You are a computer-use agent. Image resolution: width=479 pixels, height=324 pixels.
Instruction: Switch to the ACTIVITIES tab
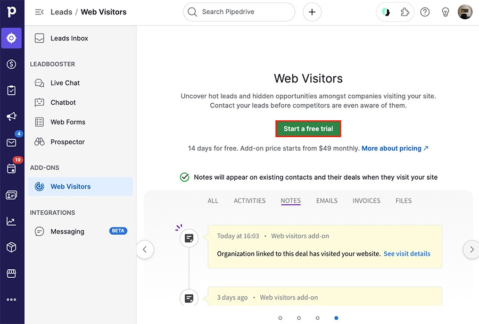(250, 201)
